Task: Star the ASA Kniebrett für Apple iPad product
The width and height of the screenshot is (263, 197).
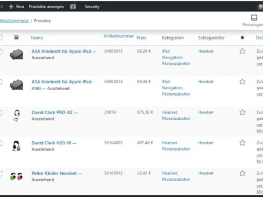Action: click(x=242, y=51)
